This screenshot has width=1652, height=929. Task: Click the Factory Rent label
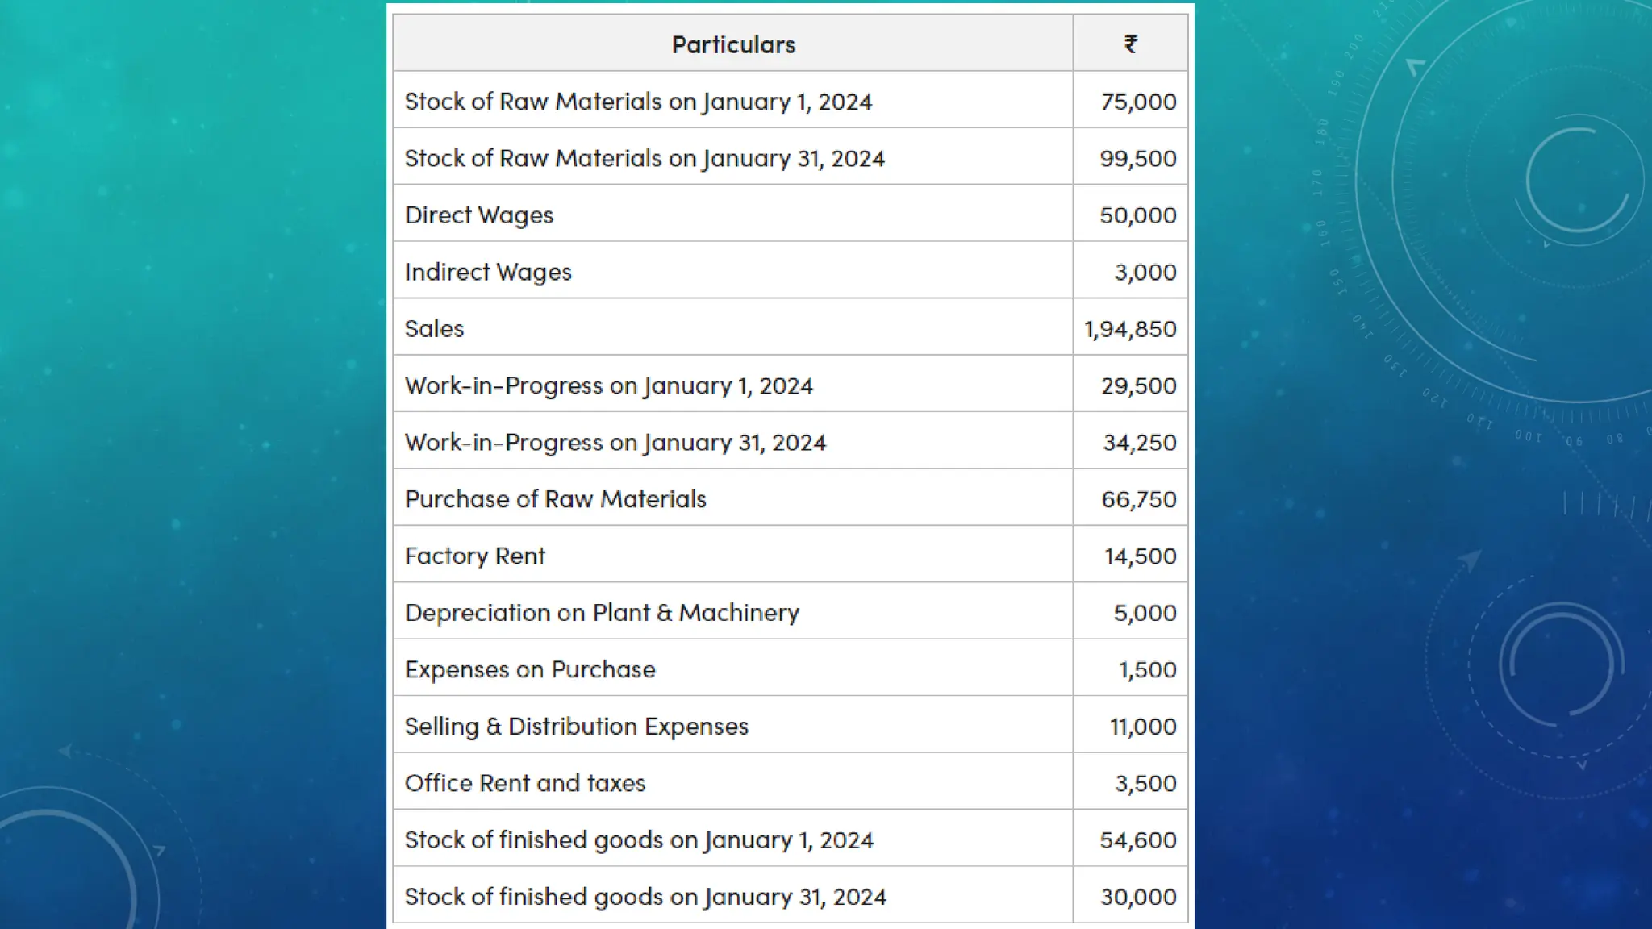474,556
